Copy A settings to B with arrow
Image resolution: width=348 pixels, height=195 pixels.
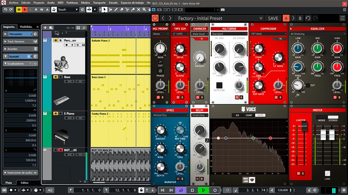(293, 18)
